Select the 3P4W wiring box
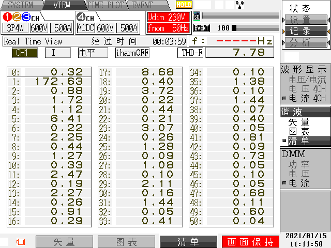331x248 pixels. coord(15,28)
